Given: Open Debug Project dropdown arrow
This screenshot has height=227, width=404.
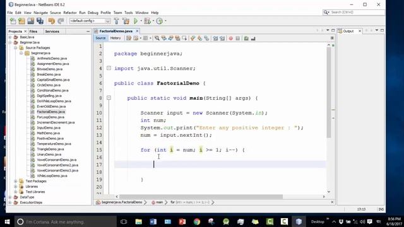Looking at the screenshot, I should [x=153, y=21].
